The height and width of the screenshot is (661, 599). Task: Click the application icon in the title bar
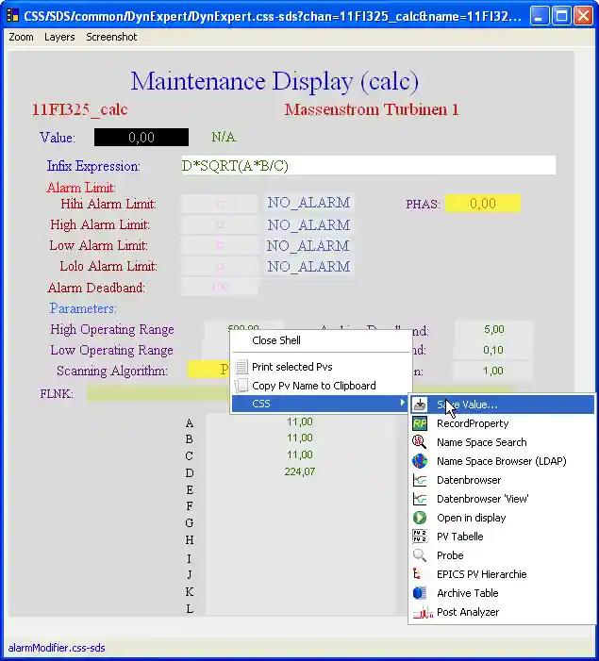click(x=12, y=16)
